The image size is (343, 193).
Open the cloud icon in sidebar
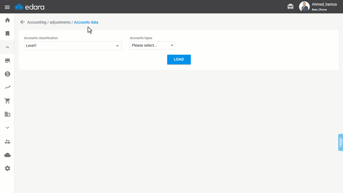(x=8, y=155)
